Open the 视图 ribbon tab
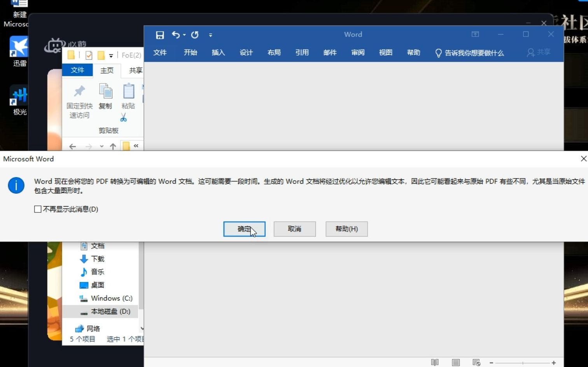Screen dimensions: 588x367 tap(386, 52)
